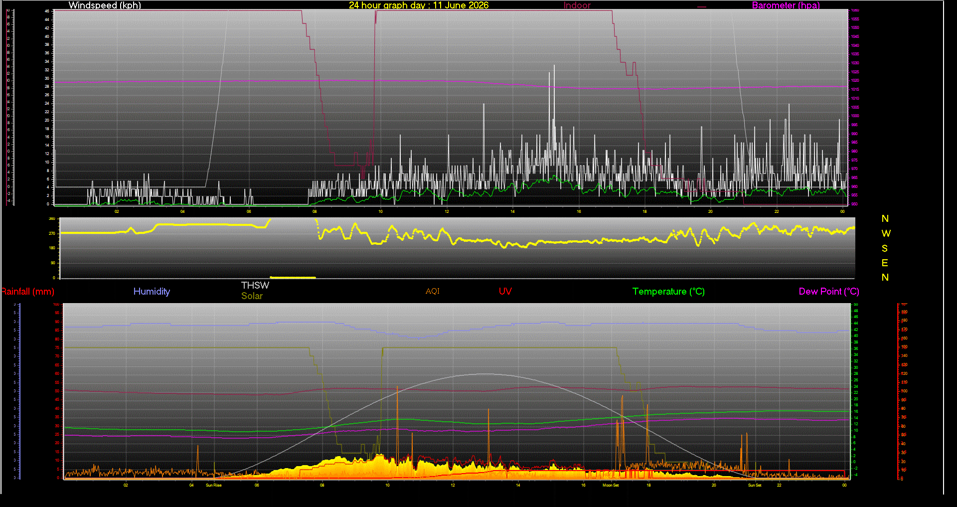The width and height of the screenshot is (957, 507).
Task: Click the 'UV' legend label
Action: point(505,291)
